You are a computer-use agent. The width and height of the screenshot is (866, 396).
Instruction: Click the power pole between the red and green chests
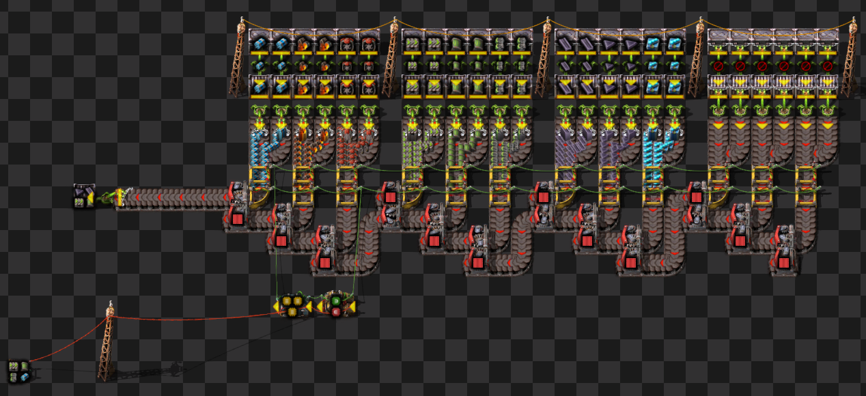tap(392, 57)
